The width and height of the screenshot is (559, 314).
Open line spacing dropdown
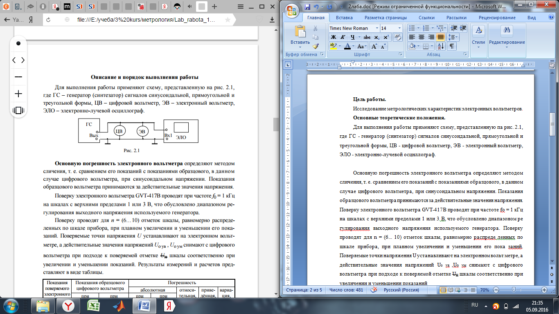pos(454,37)
